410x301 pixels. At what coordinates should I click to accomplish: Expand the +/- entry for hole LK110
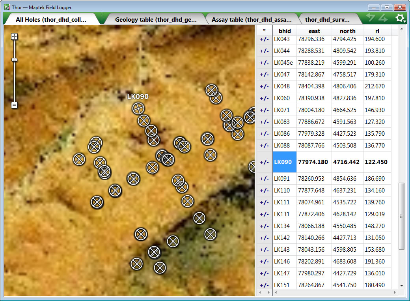pyautogui.click(x=264, y=191)
